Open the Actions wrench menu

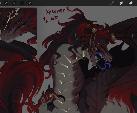click(6, 3)
